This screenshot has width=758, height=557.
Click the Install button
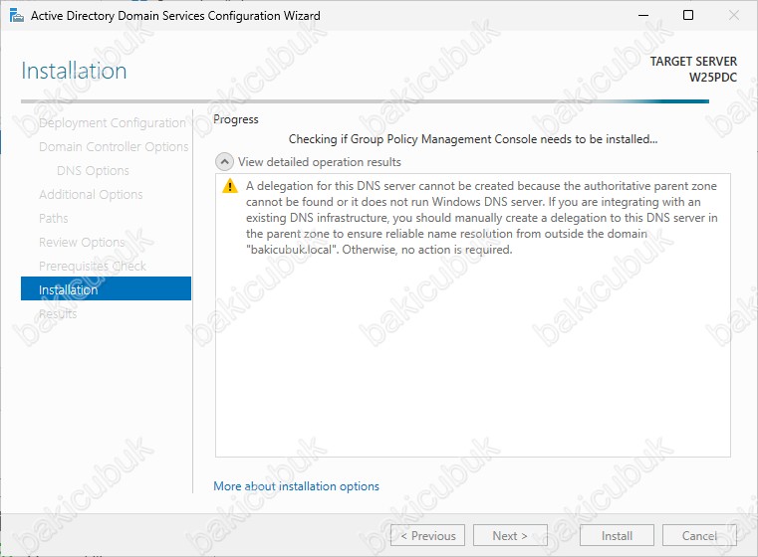(617, 535)
